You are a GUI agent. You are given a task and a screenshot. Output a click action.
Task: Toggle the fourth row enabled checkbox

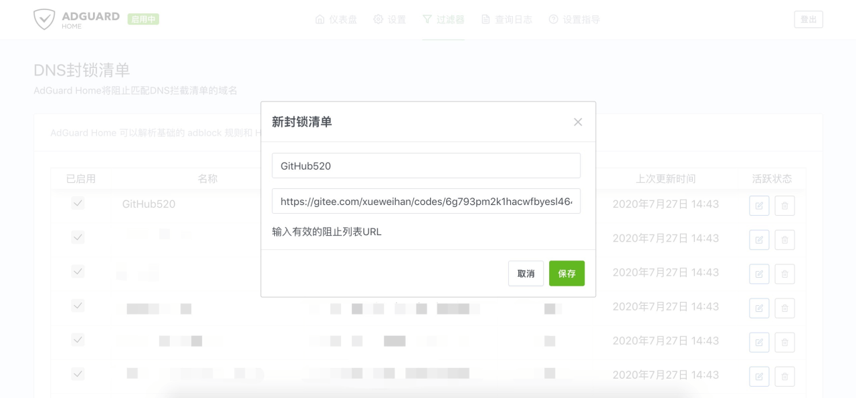point(78,306)
